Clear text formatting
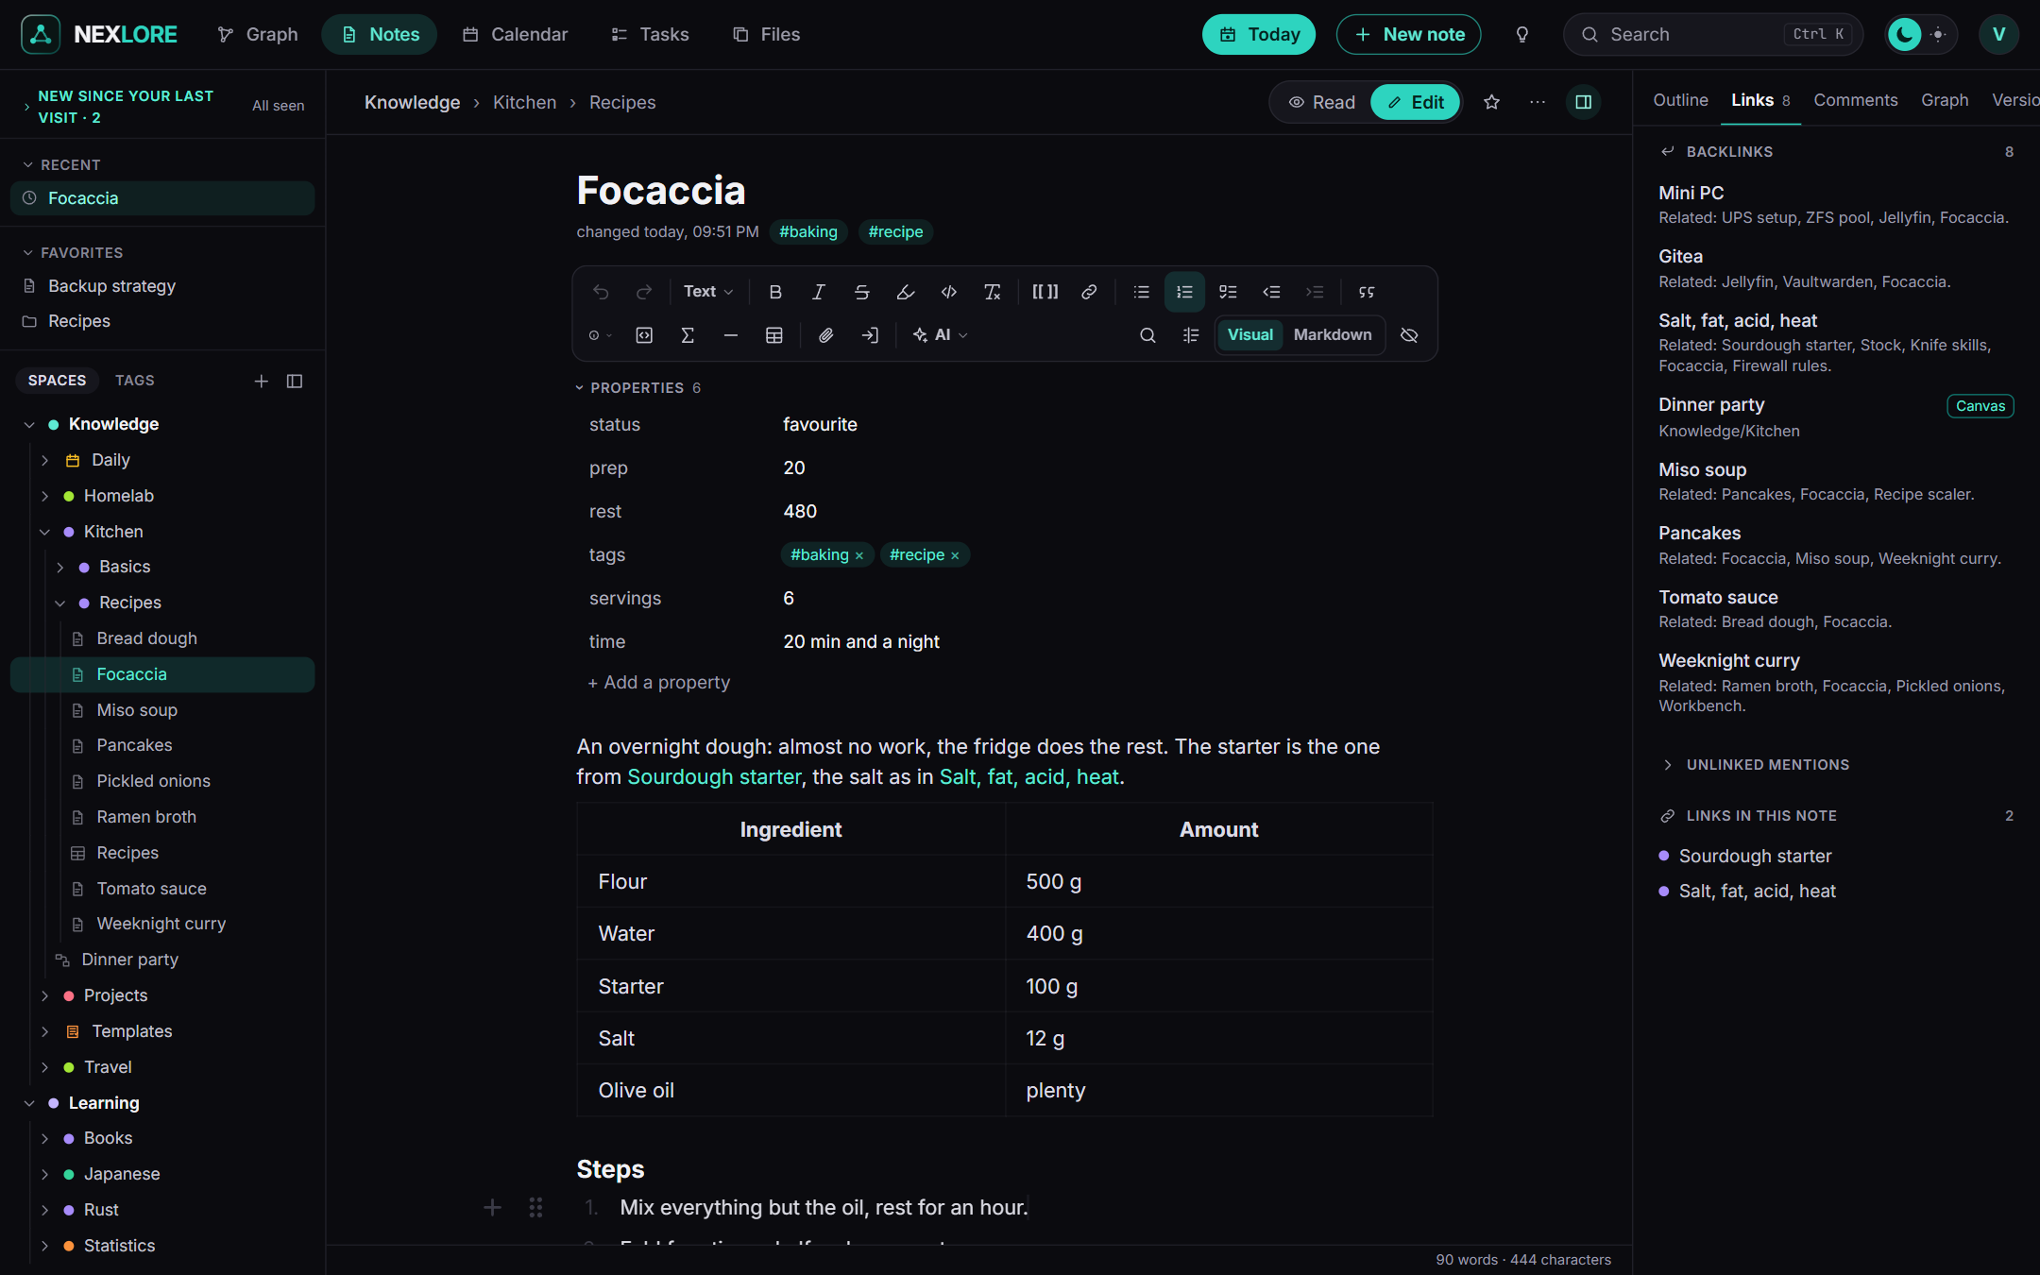The image size is (2040, 1275). point(993,292)
